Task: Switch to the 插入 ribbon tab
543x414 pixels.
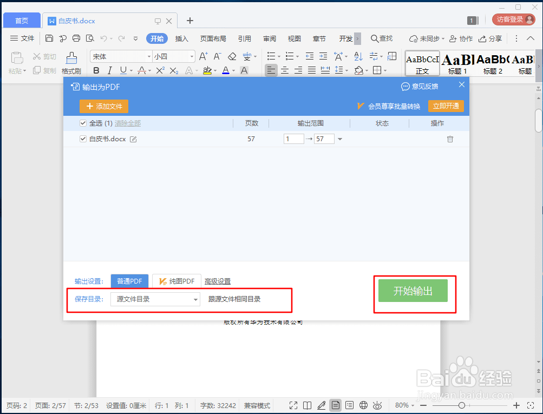Action: click(x=181, y=38)
